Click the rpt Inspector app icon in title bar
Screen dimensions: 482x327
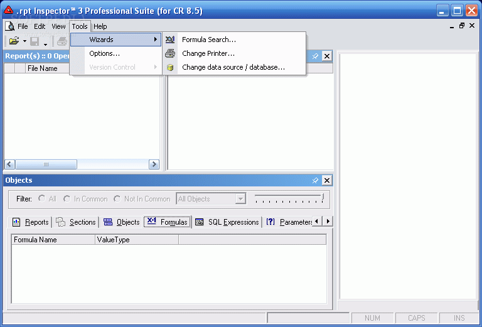click(x=9, y=11)
